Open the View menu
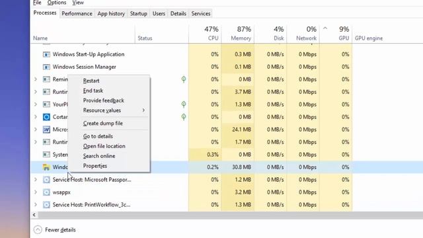Screen dimensions: 423x238 78,3
